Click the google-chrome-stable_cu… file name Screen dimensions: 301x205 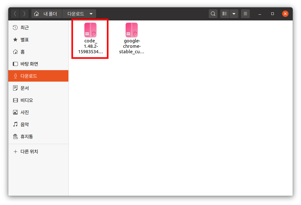(x=132, y=46)
